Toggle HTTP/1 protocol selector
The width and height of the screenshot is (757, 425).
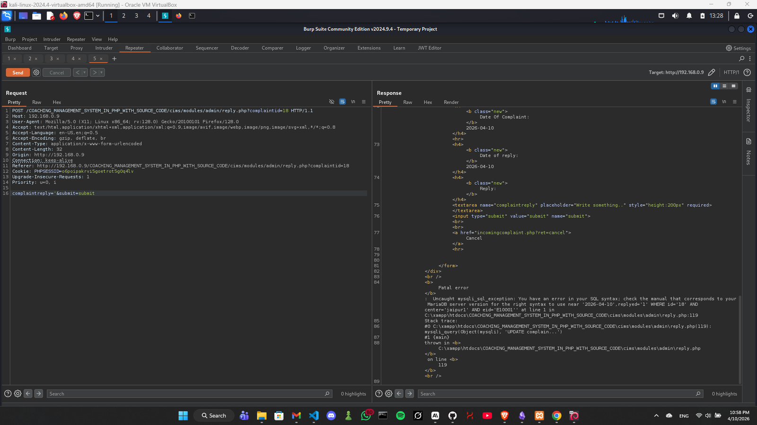pos(731,72)
